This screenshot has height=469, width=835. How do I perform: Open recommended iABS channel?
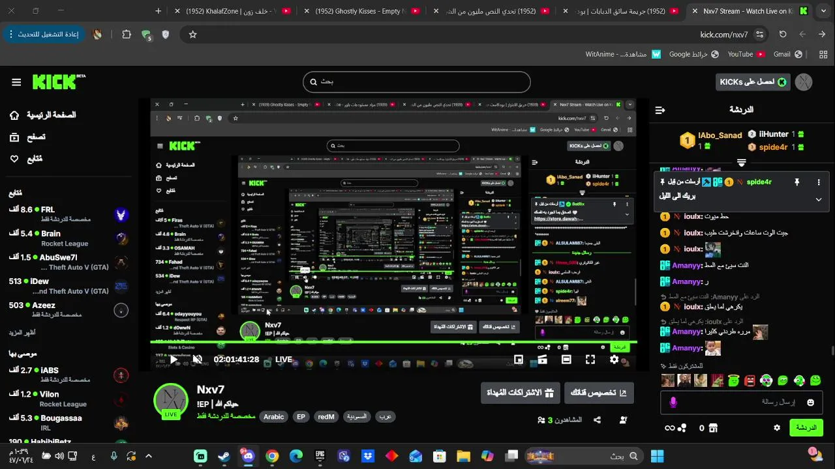(x=68, y=375)
